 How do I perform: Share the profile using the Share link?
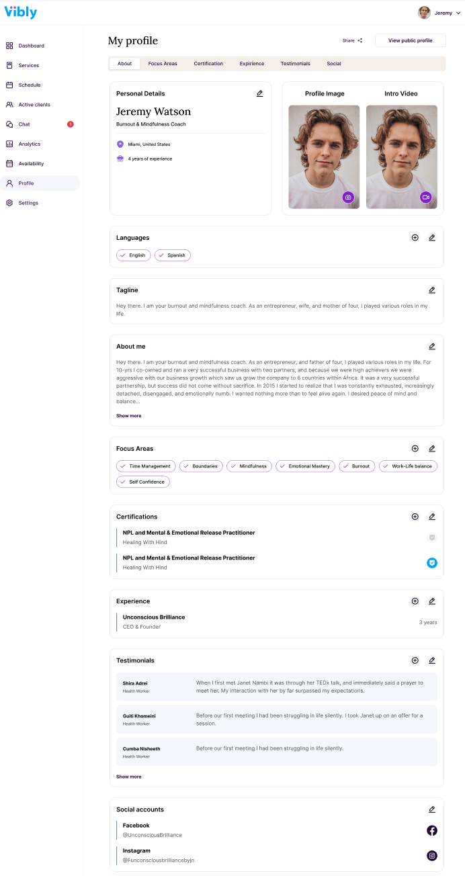[x=352, y=40]
